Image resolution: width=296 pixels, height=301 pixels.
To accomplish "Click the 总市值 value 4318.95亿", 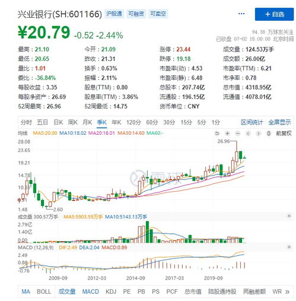I will (258, 87).
